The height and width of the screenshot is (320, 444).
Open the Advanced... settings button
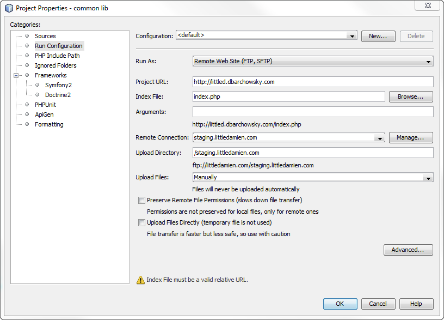pos(408,250)
